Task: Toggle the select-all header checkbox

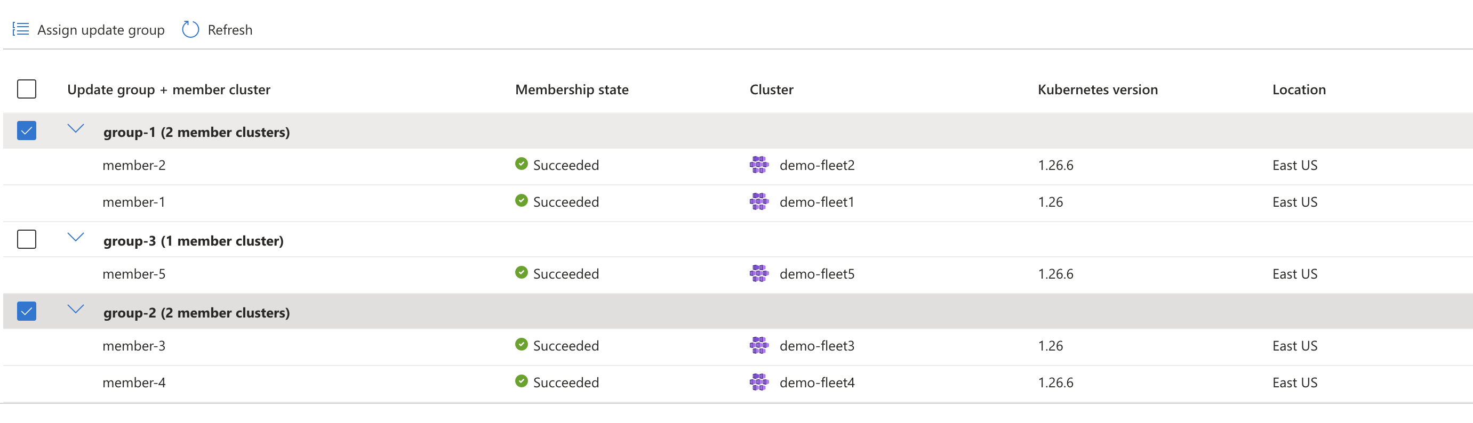Action: pos(27,89)
